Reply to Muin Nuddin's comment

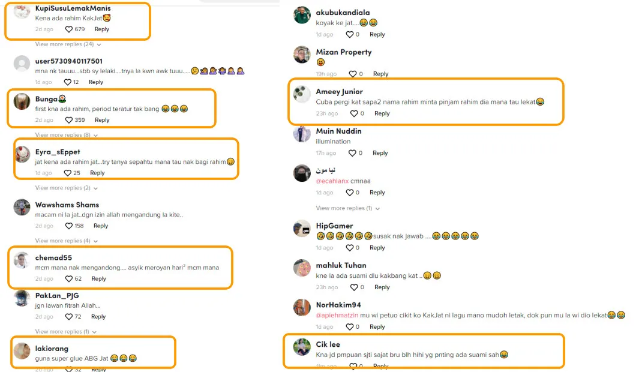(380, 153)
